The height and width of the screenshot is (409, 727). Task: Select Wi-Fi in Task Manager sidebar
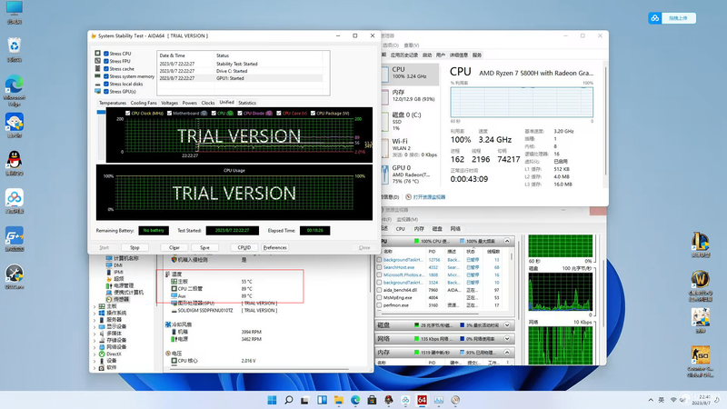[410, 147]
